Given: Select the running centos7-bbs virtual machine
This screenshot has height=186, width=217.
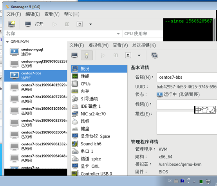Looking at the screenshot, I should point(36,76).
